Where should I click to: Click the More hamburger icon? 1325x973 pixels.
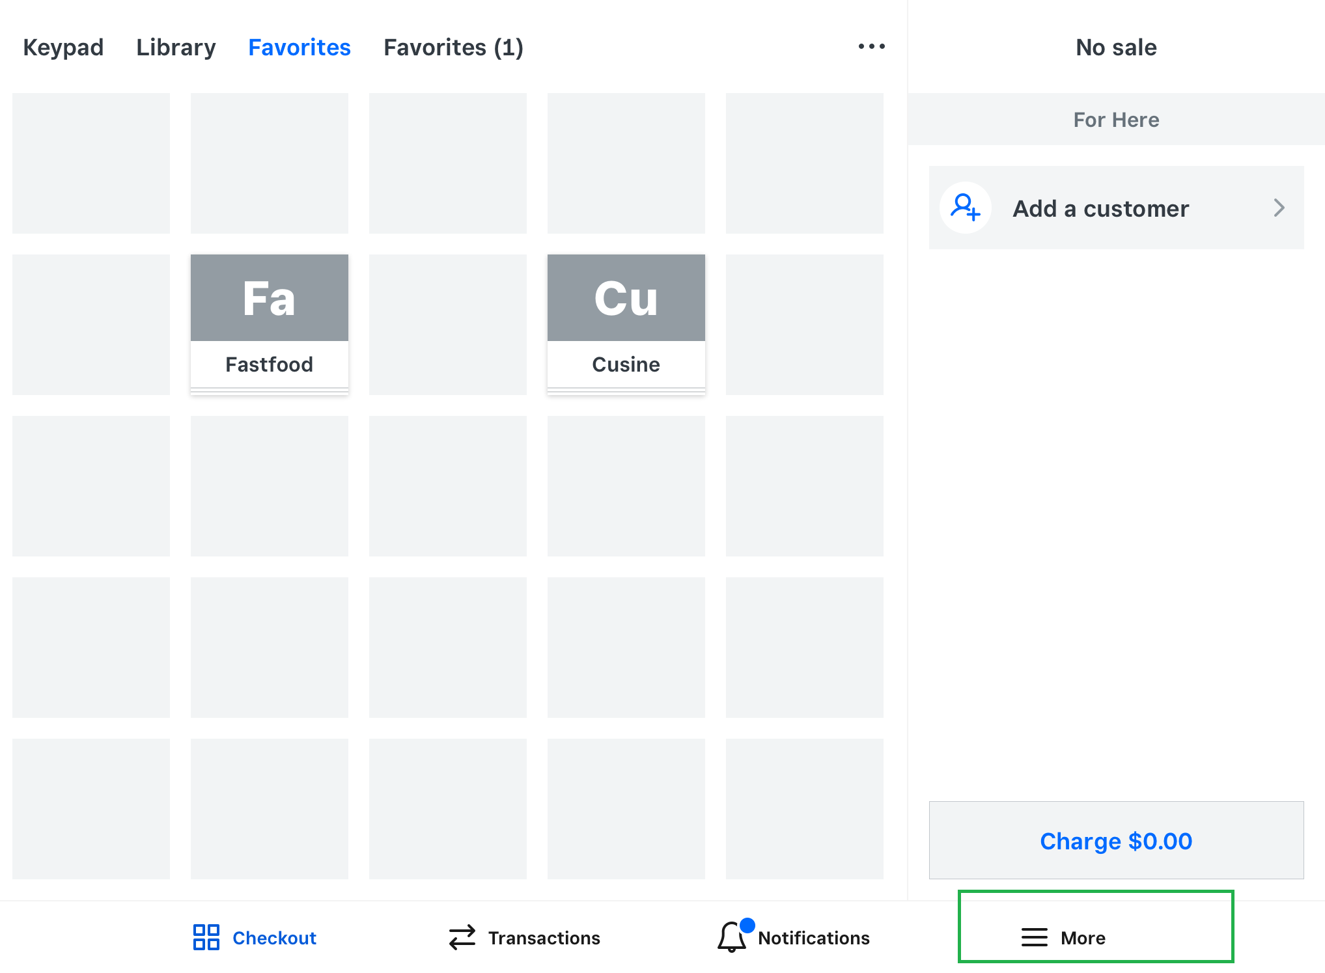coord(1034,937)
